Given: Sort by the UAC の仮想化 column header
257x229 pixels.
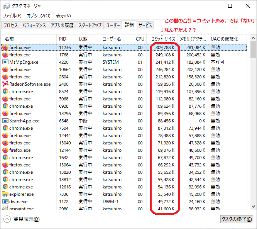Looking at the screenshot, I should [227, 39].
